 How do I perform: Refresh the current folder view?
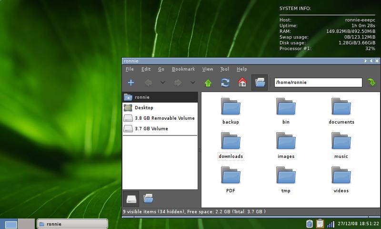click(225, 83)
